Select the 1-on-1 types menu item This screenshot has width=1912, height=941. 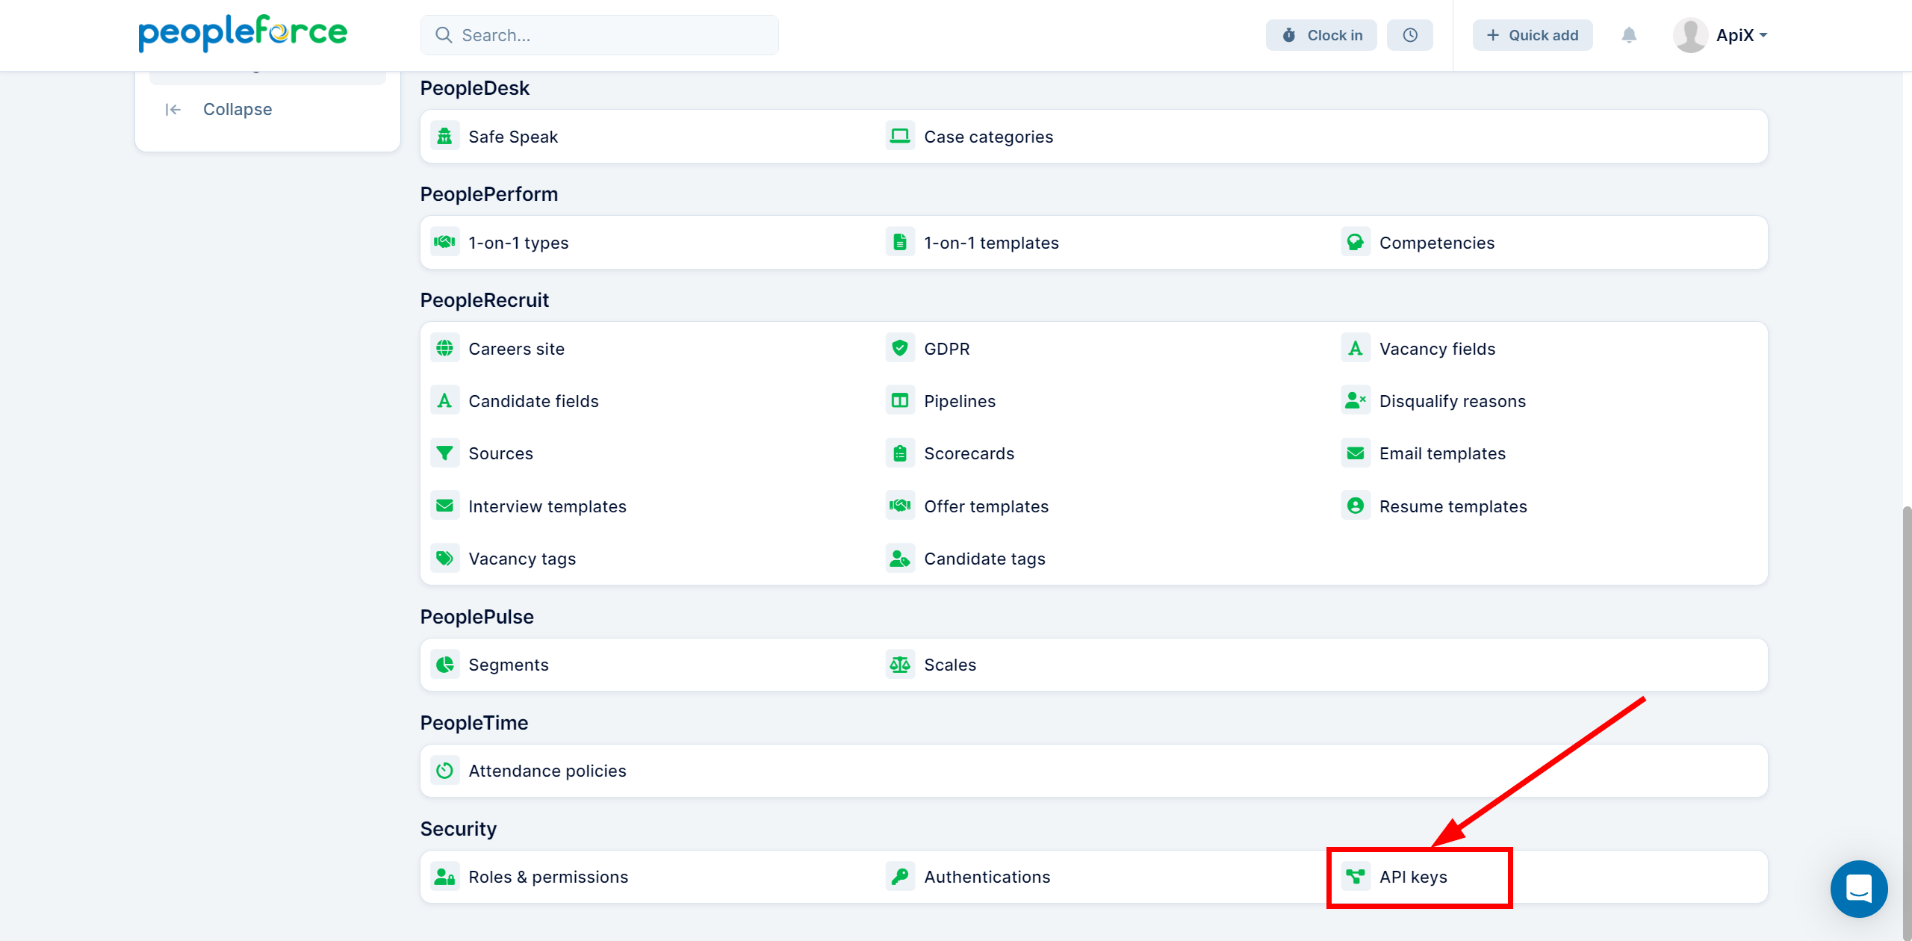pos(518,243)
